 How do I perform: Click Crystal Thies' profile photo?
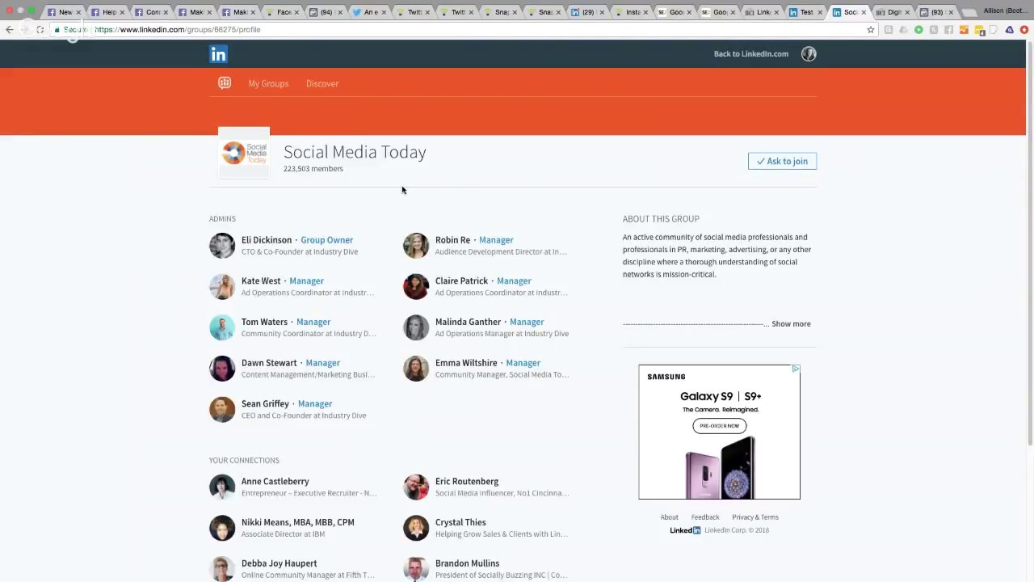tap(416, 528)
